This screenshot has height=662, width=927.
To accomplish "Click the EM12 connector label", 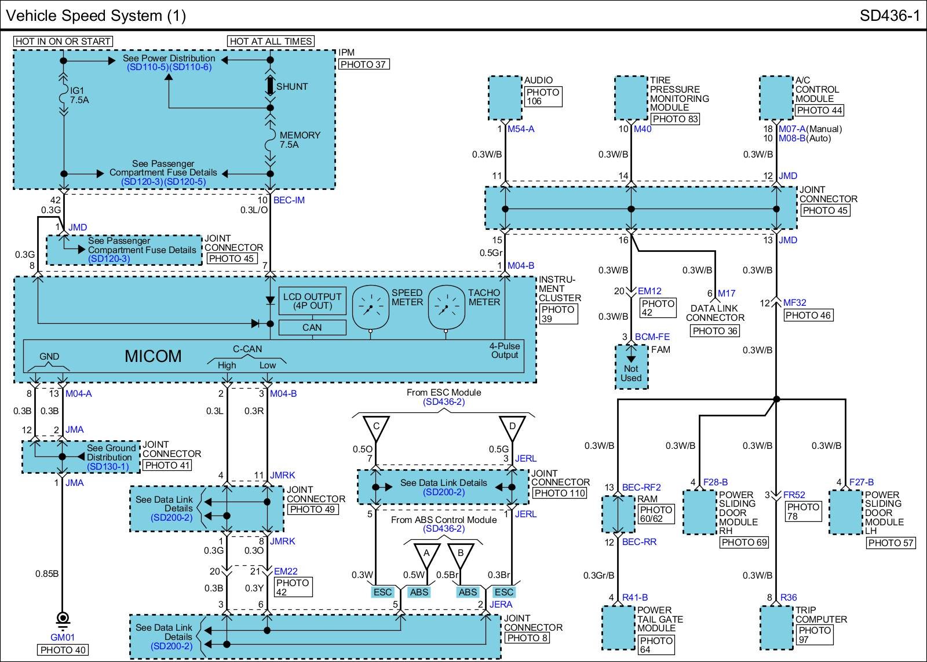I will 649,291.
